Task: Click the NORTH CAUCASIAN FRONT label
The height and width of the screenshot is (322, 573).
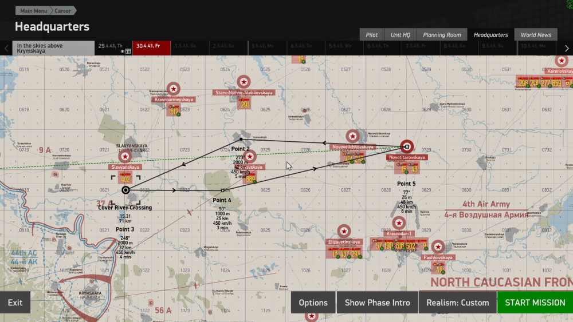Action: click(x=501, y=283)
